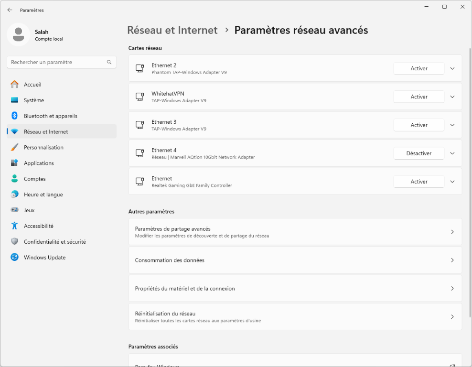Open chevron for Réinitialisation du réseau
The height and width of the screenshot is (367, 472).
tap(452, 317)
